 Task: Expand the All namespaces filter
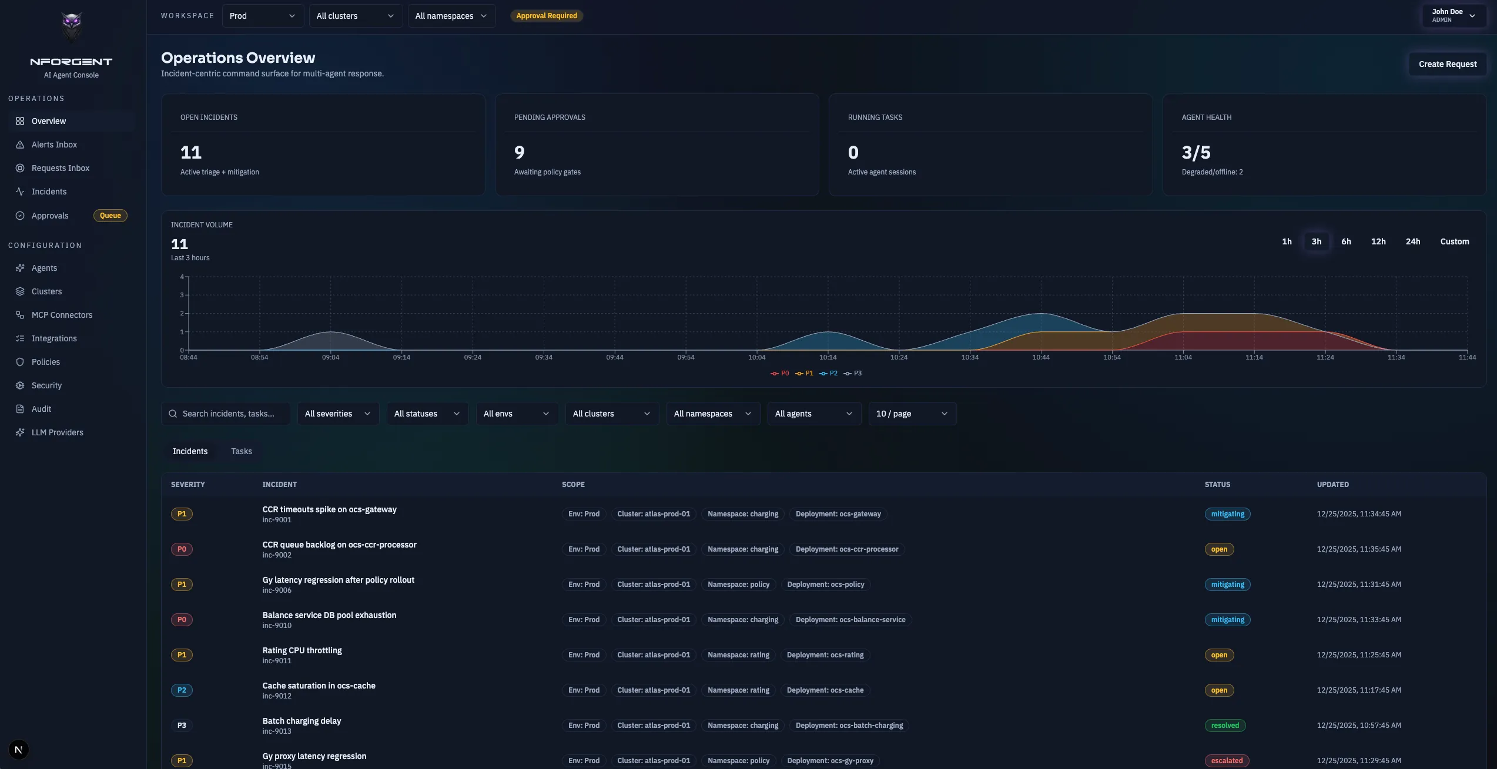coord(712,414)
